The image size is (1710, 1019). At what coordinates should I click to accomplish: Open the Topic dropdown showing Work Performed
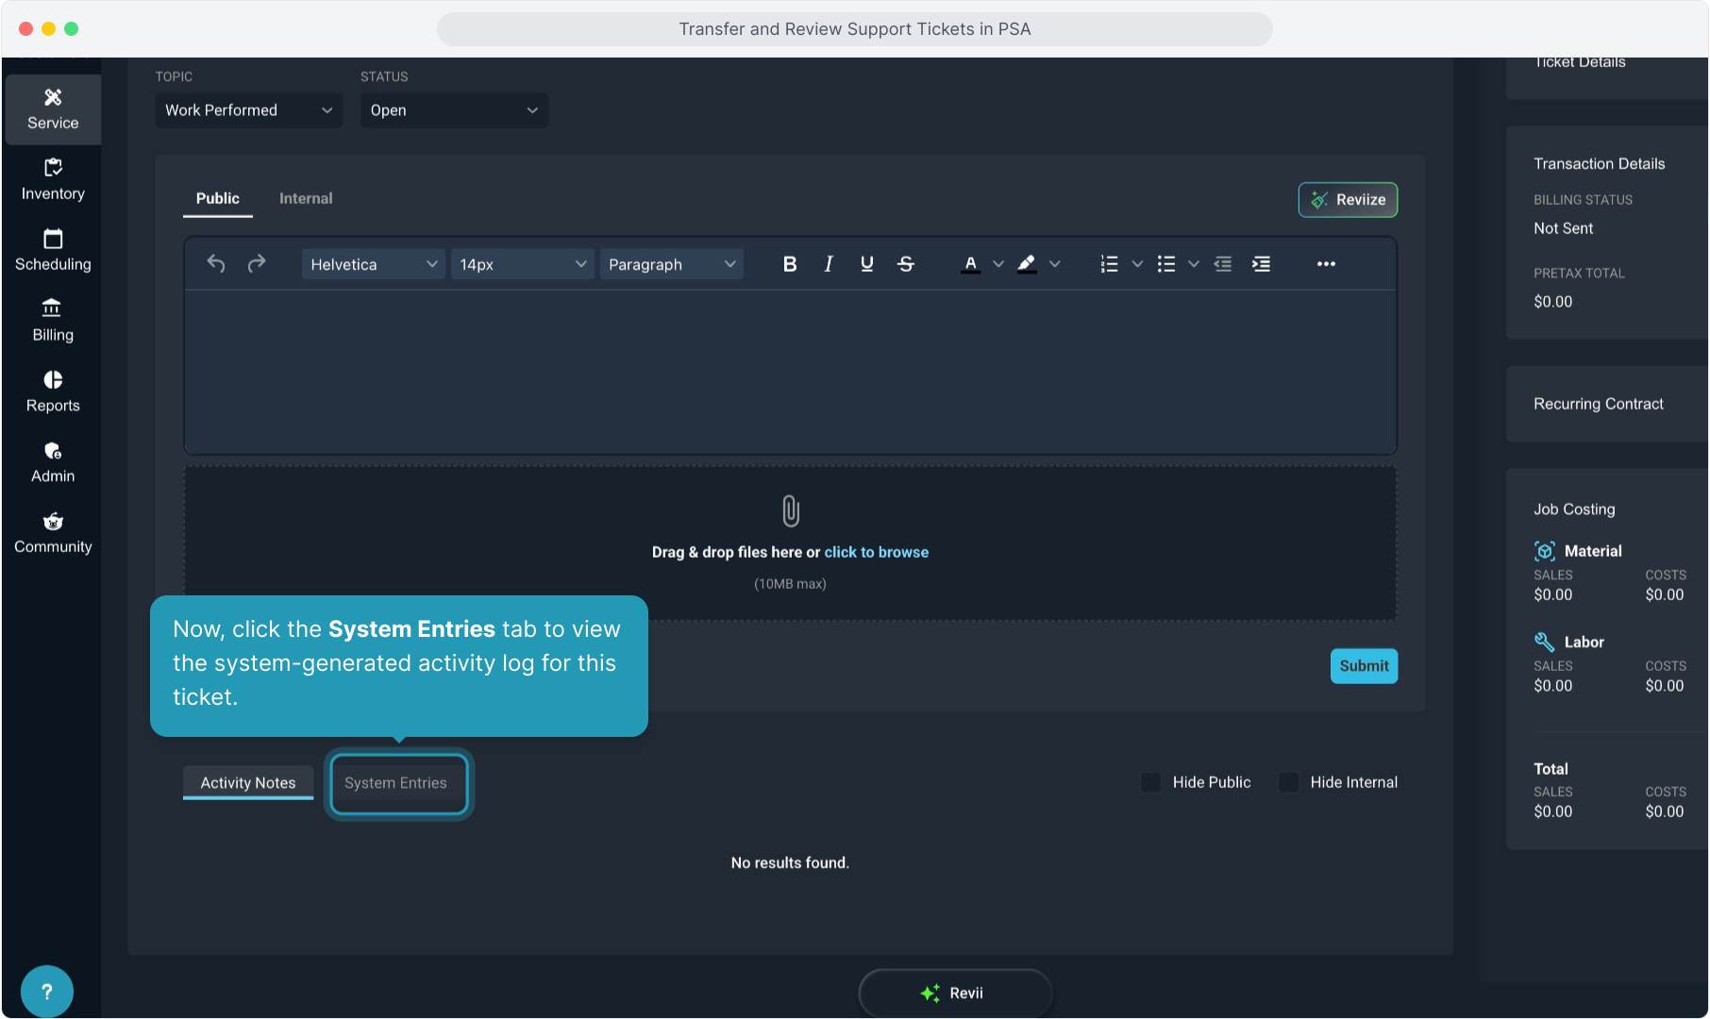(248, 110)
